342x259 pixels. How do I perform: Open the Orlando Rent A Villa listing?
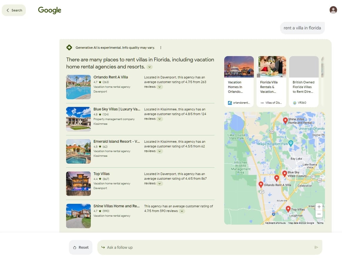[110, 77]
